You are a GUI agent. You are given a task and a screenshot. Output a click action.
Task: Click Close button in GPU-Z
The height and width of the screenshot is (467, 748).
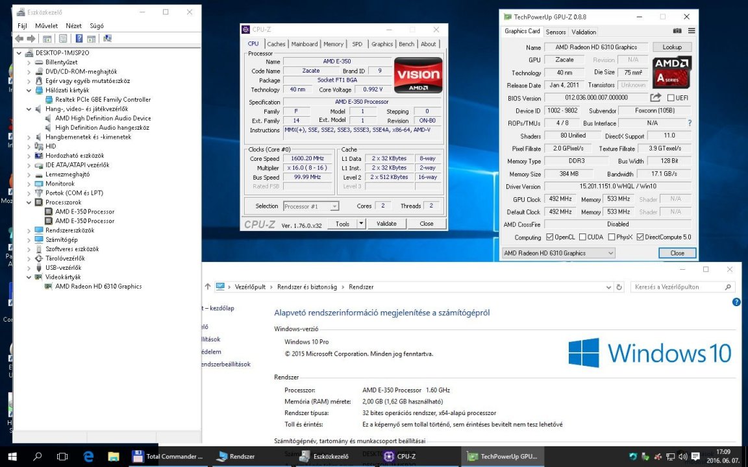coord(677,253)
